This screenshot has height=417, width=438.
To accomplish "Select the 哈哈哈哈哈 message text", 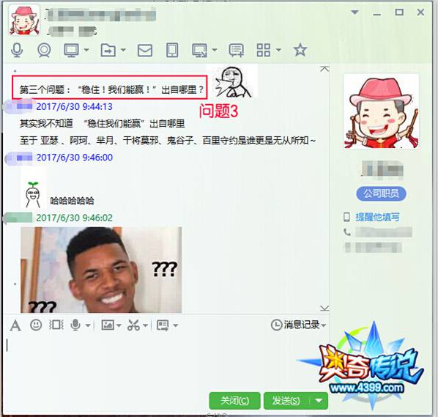I will coord(72,201).
